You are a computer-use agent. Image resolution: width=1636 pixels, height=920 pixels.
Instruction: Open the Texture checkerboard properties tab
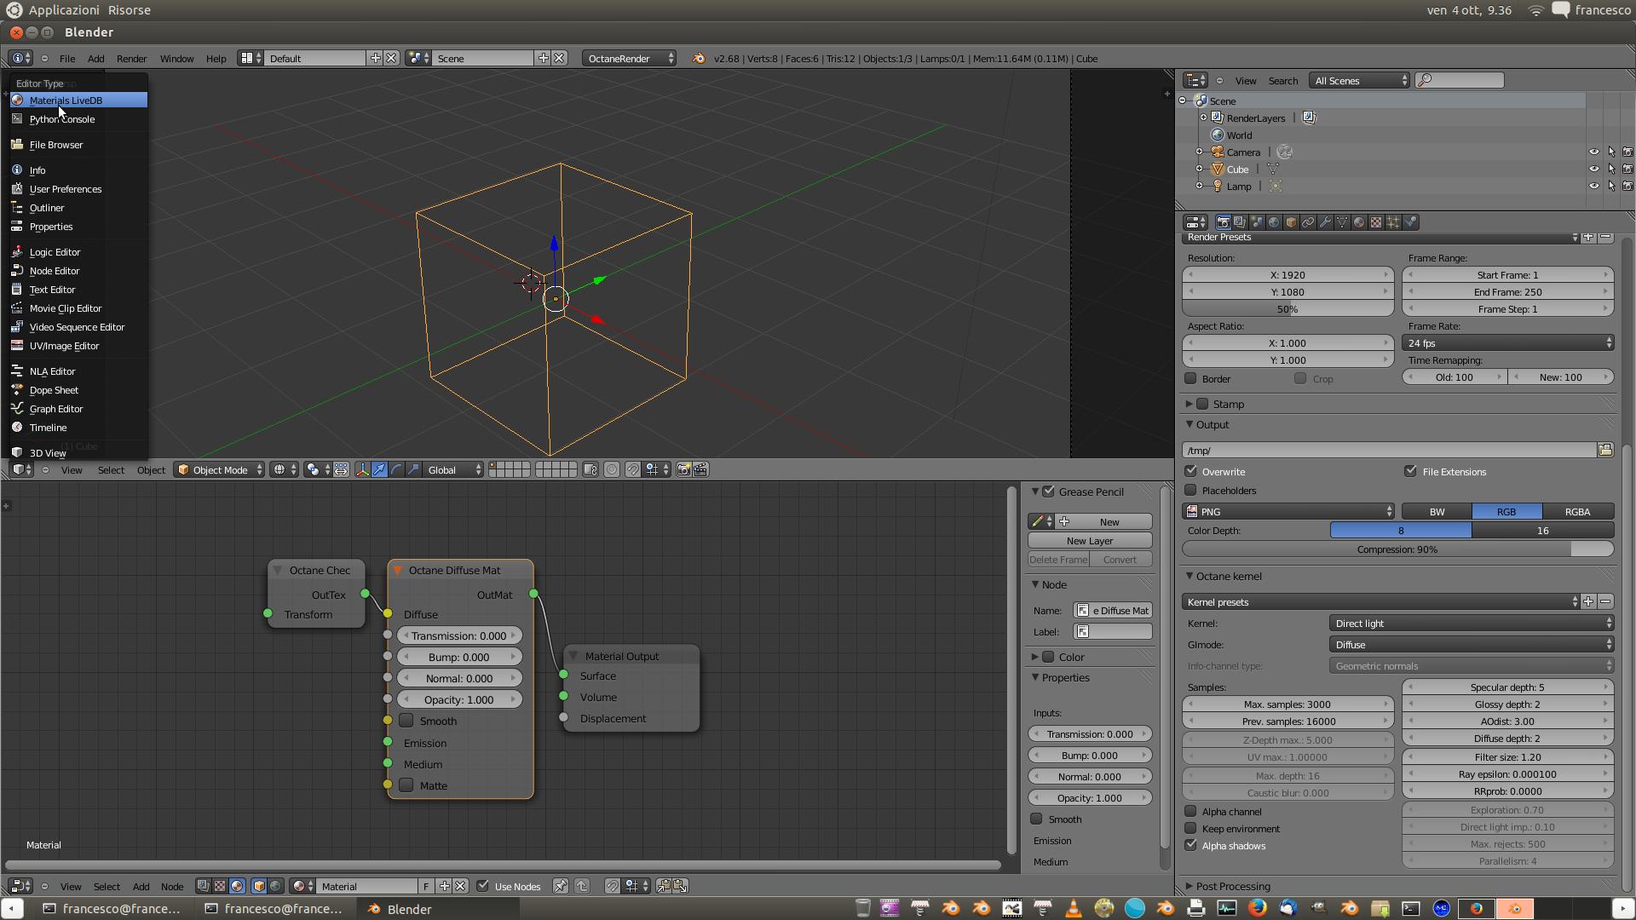[1376, 222]
